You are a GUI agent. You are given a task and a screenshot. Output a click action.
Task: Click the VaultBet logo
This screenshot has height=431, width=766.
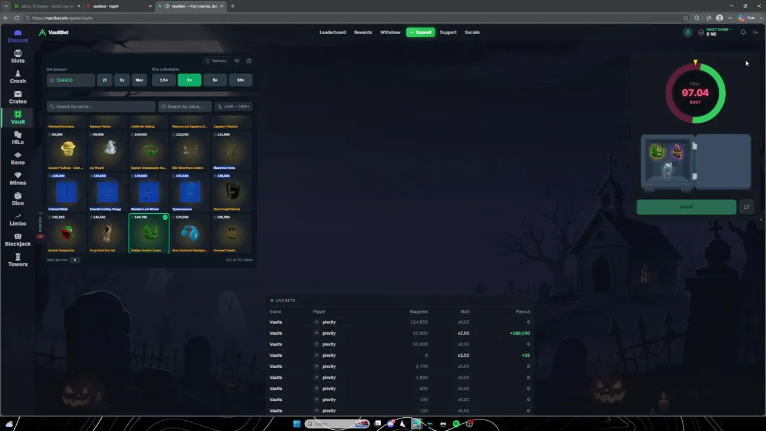point(54,32)
